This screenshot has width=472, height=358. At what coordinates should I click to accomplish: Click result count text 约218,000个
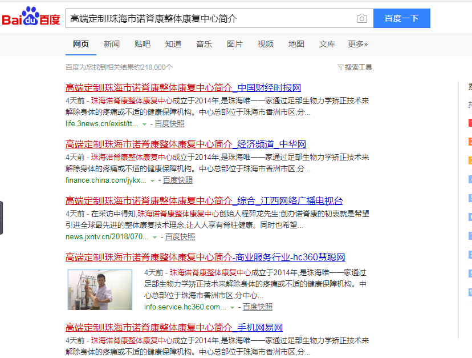click(x=153, y=67)
